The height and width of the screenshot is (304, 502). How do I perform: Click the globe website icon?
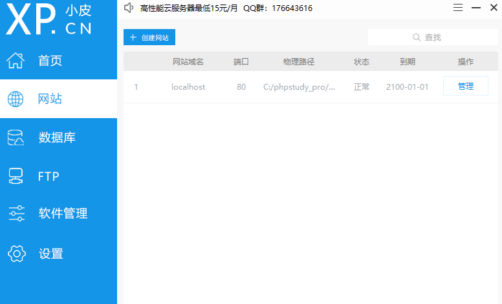click(16, 99)
